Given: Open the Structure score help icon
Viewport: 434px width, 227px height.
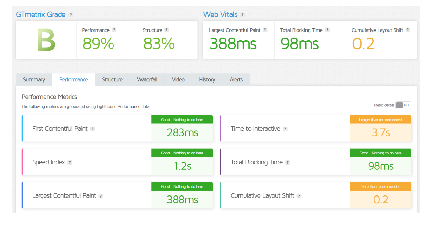Looking at the screenshot, I should 166,30.
